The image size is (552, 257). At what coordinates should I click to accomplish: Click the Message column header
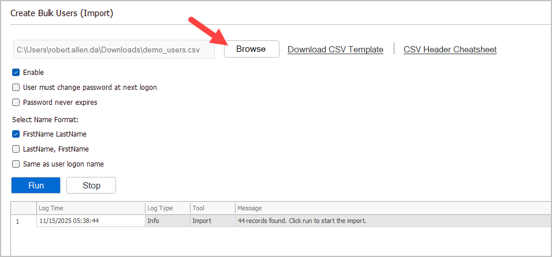pos(393,208)
